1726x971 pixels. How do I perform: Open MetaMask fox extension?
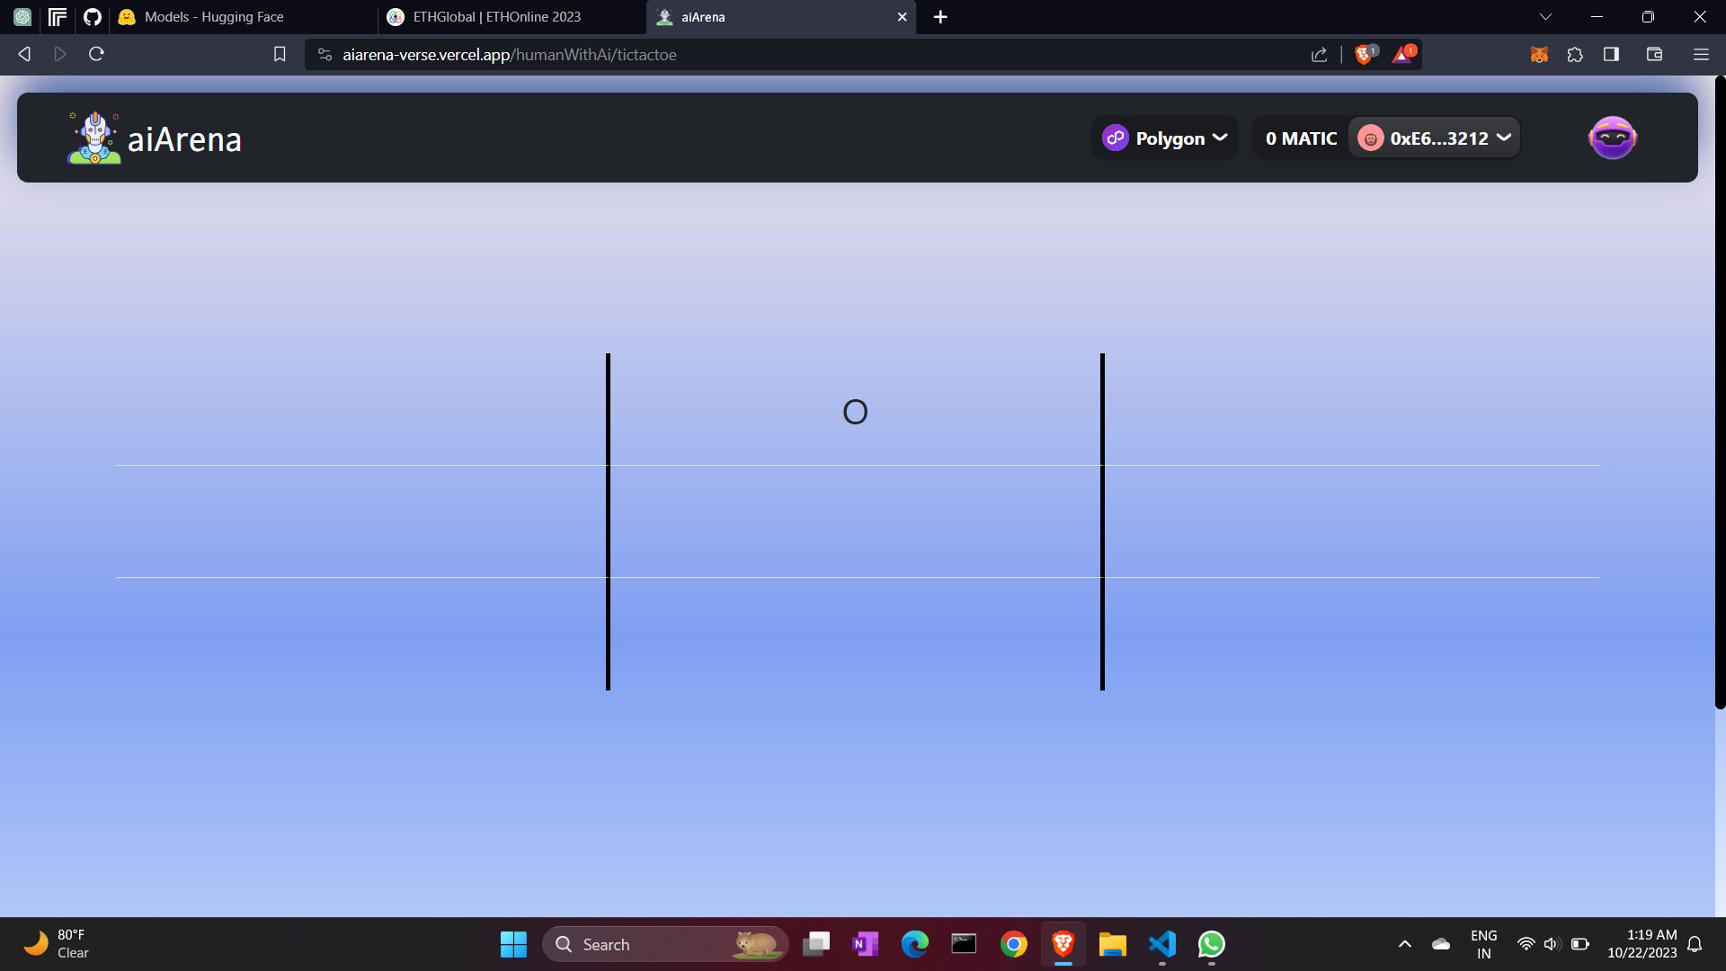pos(1539,55)
